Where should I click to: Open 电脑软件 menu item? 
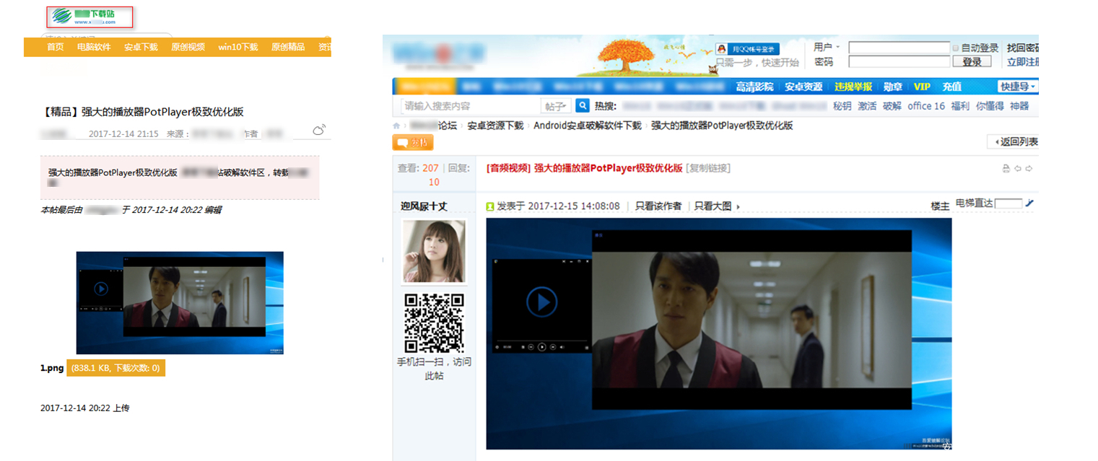point(94,47)
